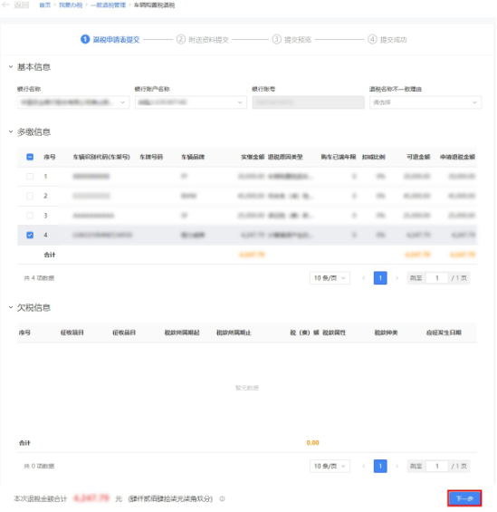Viewport: 497px width, 512px height.
Task: Click the 首页 breadcrumb link
Action: pos(44,5)
